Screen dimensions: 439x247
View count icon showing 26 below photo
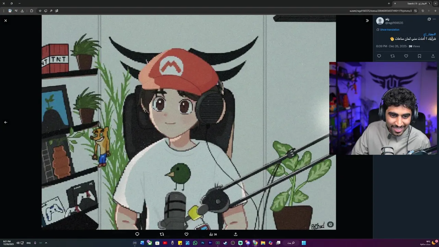point(213,234)
